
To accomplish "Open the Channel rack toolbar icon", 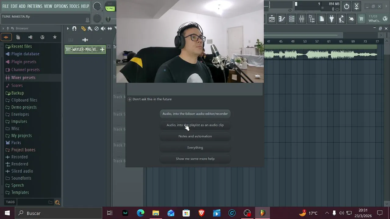I will (292, 19).
